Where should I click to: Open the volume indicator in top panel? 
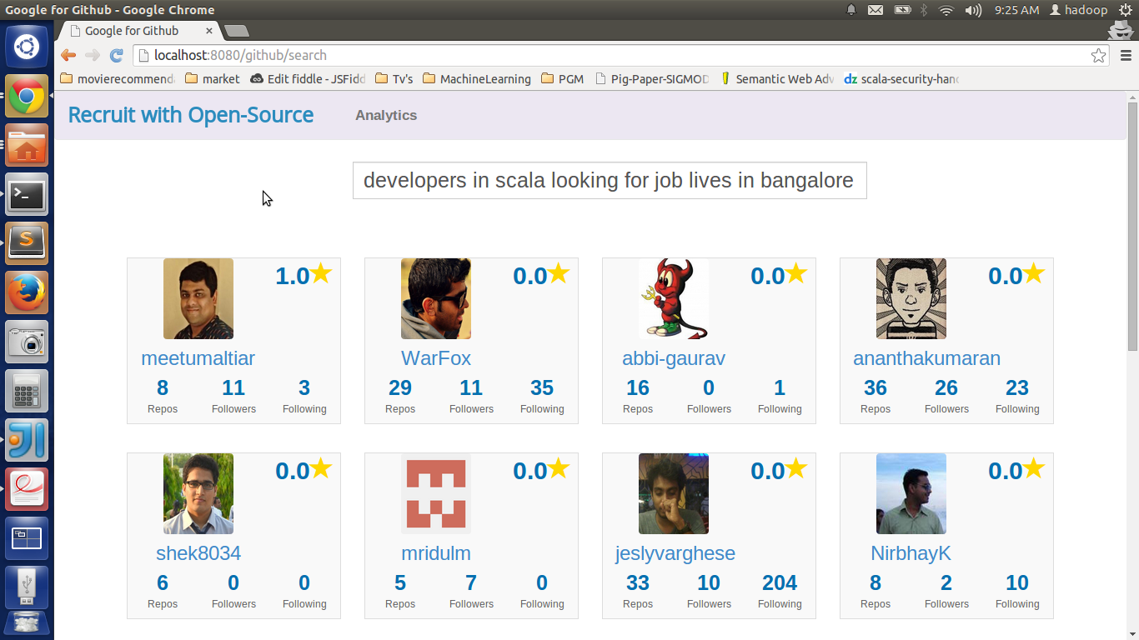pyautogui.click(x=973, y=10)
